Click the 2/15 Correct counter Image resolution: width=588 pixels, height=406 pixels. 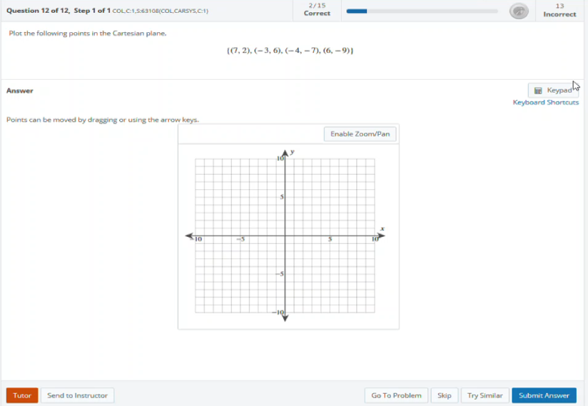pos(317,9)
